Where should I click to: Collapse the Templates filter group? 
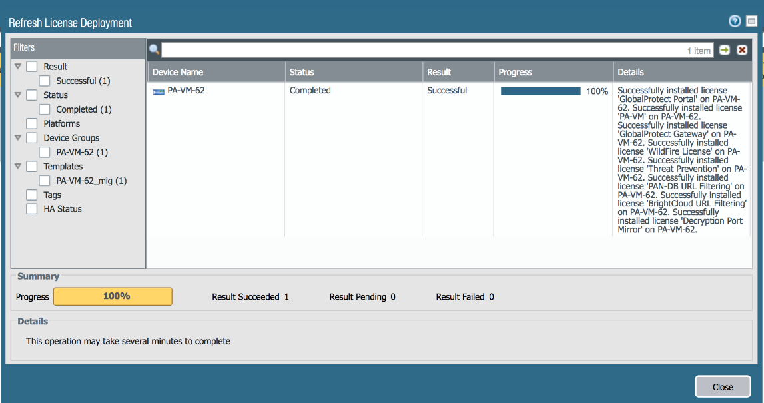[x=18, y=166]
